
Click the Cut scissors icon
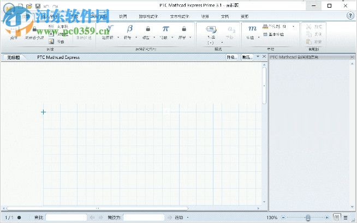308,27
